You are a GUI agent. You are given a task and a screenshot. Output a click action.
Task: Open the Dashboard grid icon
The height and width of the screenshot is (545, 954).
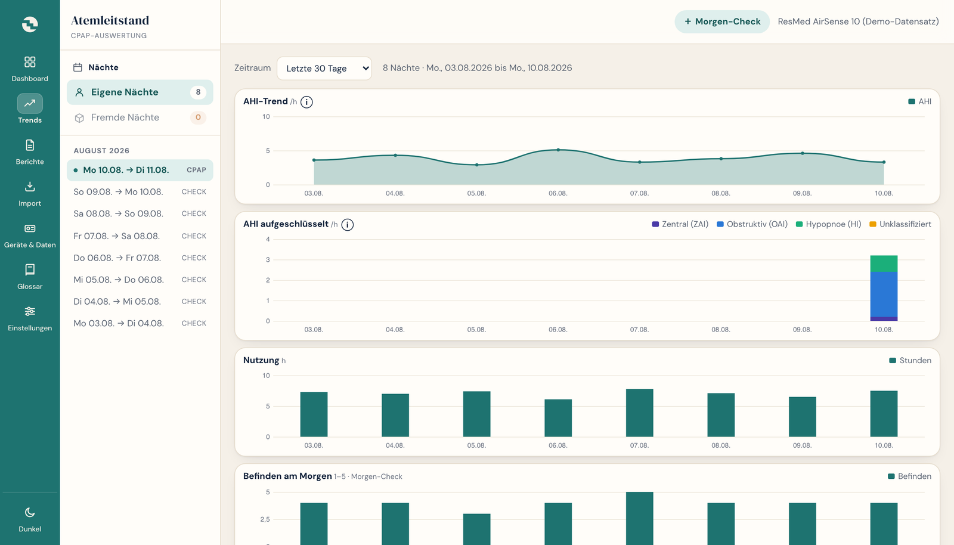click(30, 62)
